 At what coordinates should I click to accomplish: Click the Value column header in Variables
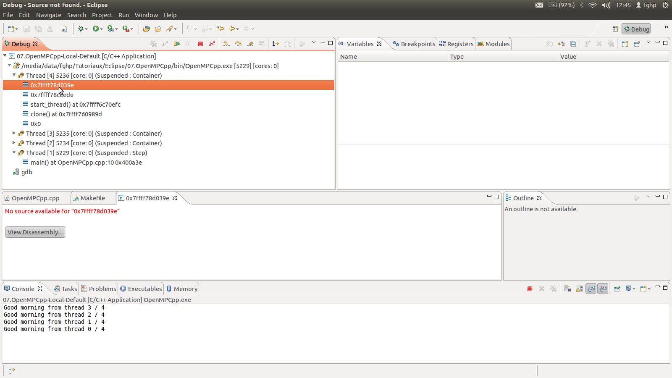[613, 56]
